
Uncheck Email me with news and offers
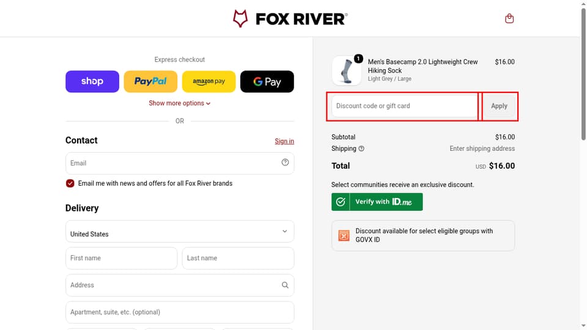point(70,183)
